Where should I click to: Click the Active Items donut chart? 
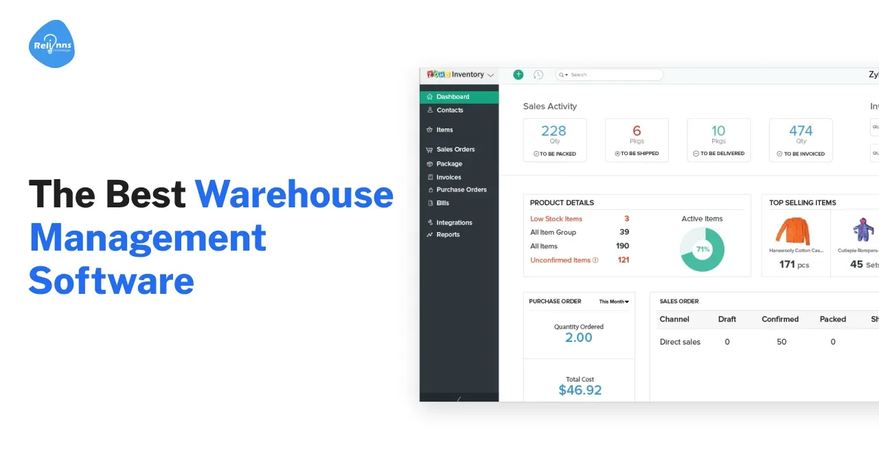(x=702, y=249)
